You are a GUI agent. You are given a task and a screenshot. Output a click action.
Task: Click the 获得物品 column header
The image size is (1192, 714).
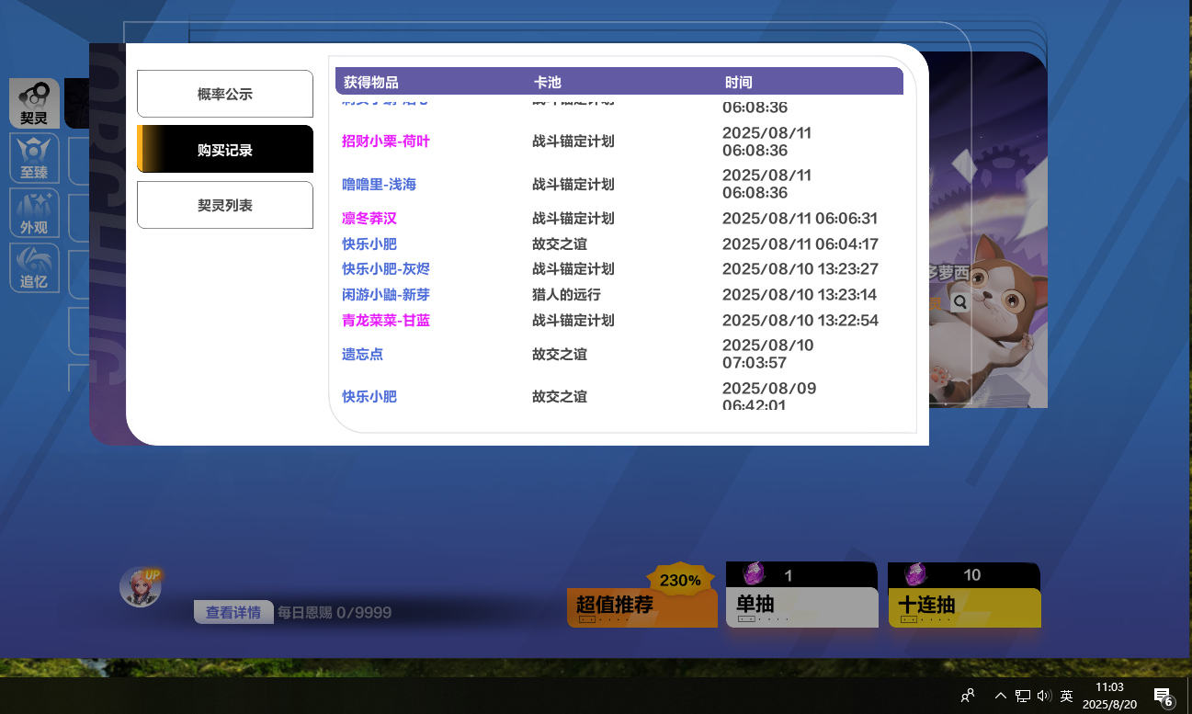point(371,82)
